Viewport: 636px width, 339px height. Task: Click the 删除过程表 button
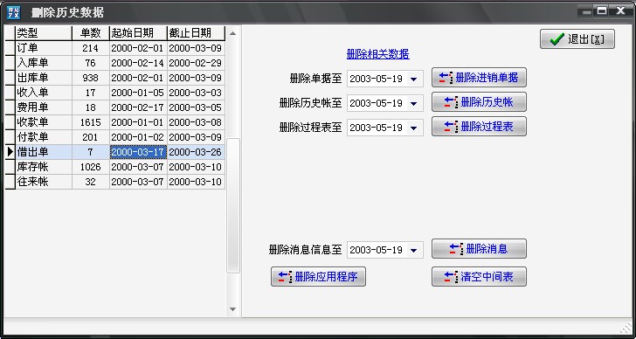pyautogui.click(x=479, y=127)
